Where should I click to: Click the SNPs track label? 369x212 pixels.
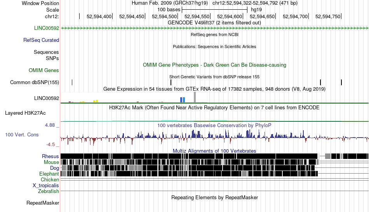(52, 58)
